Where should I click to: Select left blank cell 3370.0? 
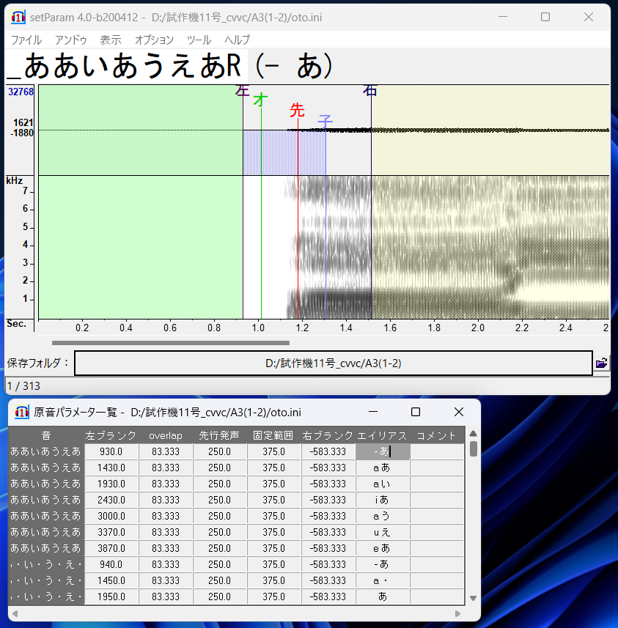[111, 532]
